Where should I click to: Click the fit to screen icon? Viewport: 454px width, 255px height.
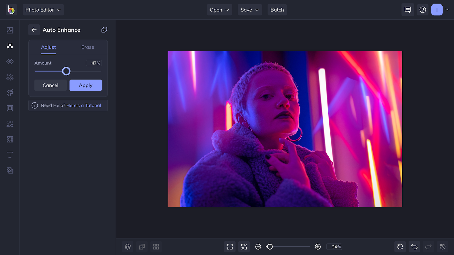click(230, 247)
